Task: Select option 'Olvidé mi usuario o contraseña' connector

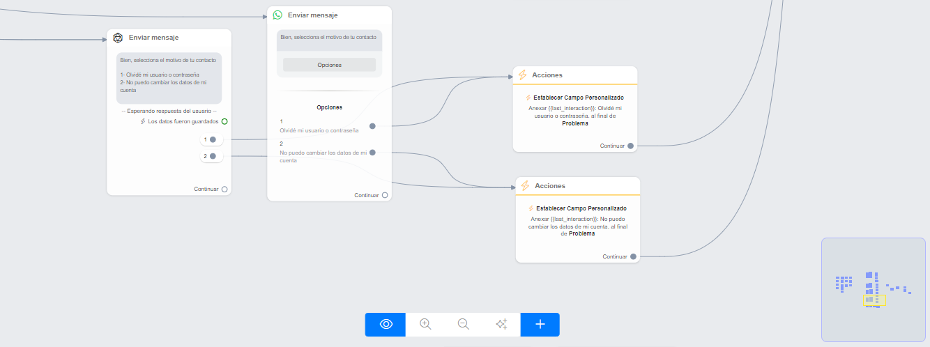Action: (x=372, y=126)
